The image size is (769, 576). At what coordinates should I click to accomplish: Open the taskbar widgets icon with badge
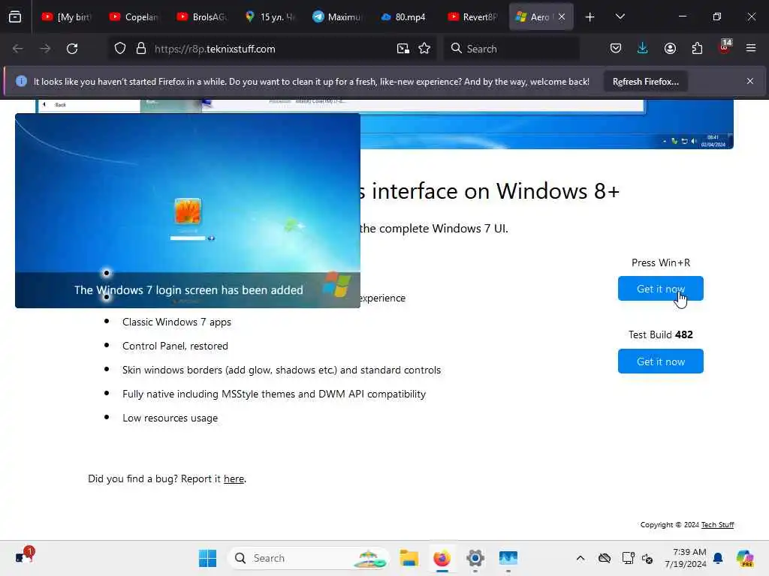click(23, 556)
